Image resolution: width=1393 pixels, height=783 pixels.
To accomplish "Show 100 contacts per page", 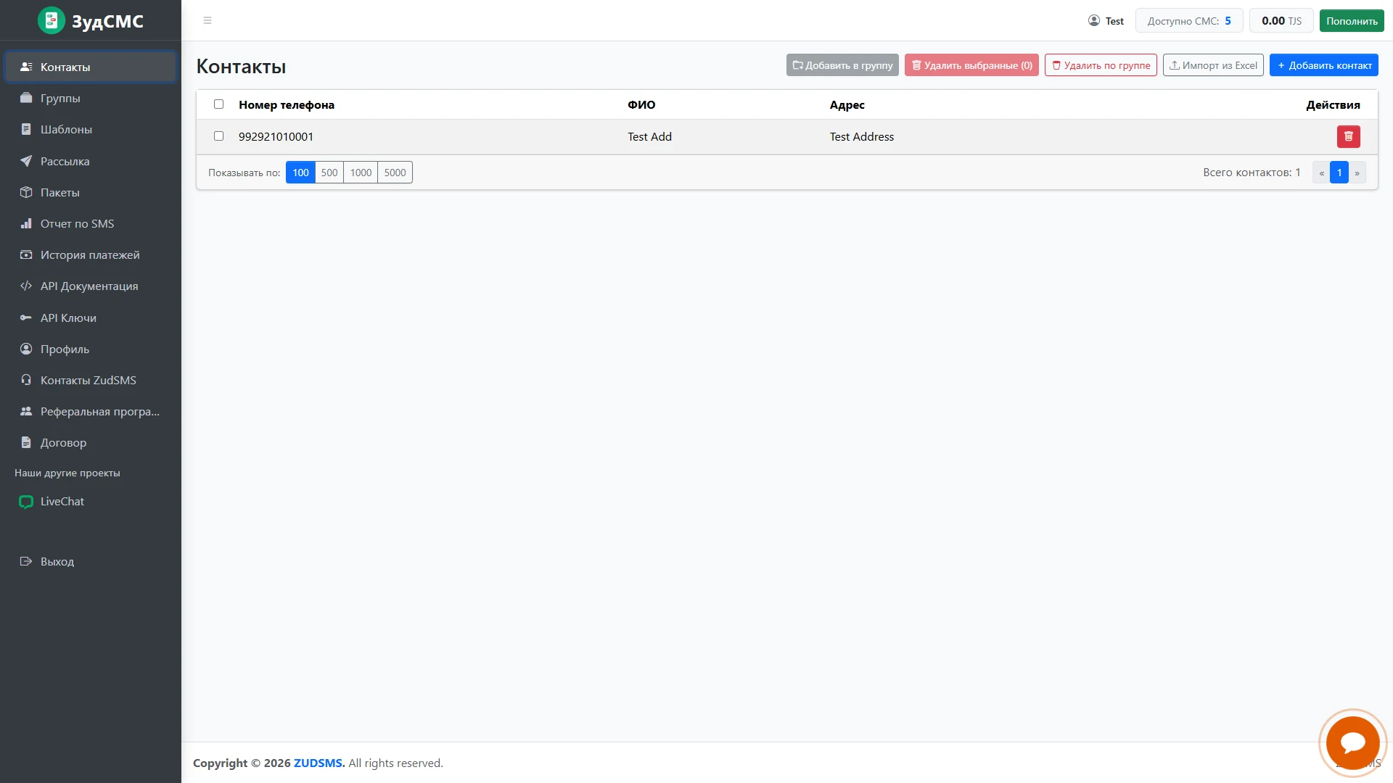I will [300, 173].
